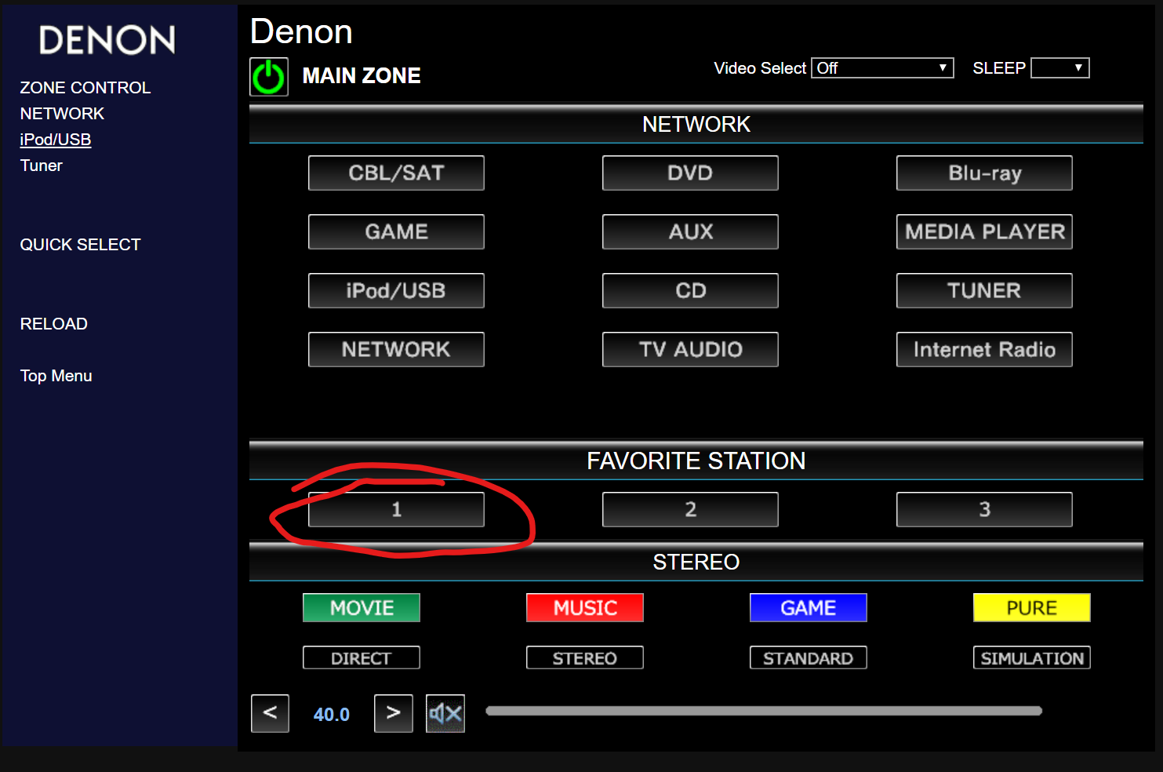Select the AUX input source

click(690, 231)
